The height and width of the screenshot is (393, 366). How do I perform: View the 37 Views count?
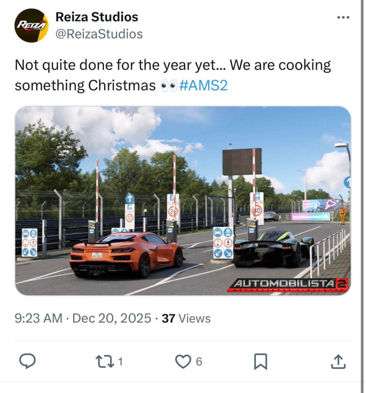coord(186,318)
